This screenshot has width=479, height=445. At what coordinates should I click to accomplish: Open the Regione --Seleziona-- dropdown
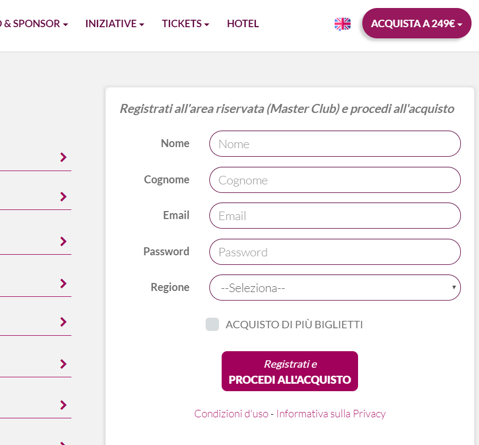tap(335, 288)
